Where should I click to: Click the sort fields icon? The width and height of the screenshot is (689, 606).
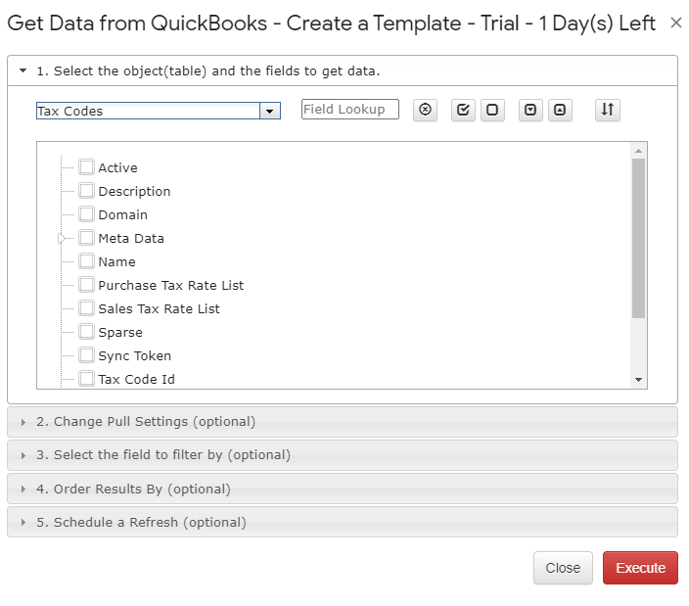(x=607, y=110)
